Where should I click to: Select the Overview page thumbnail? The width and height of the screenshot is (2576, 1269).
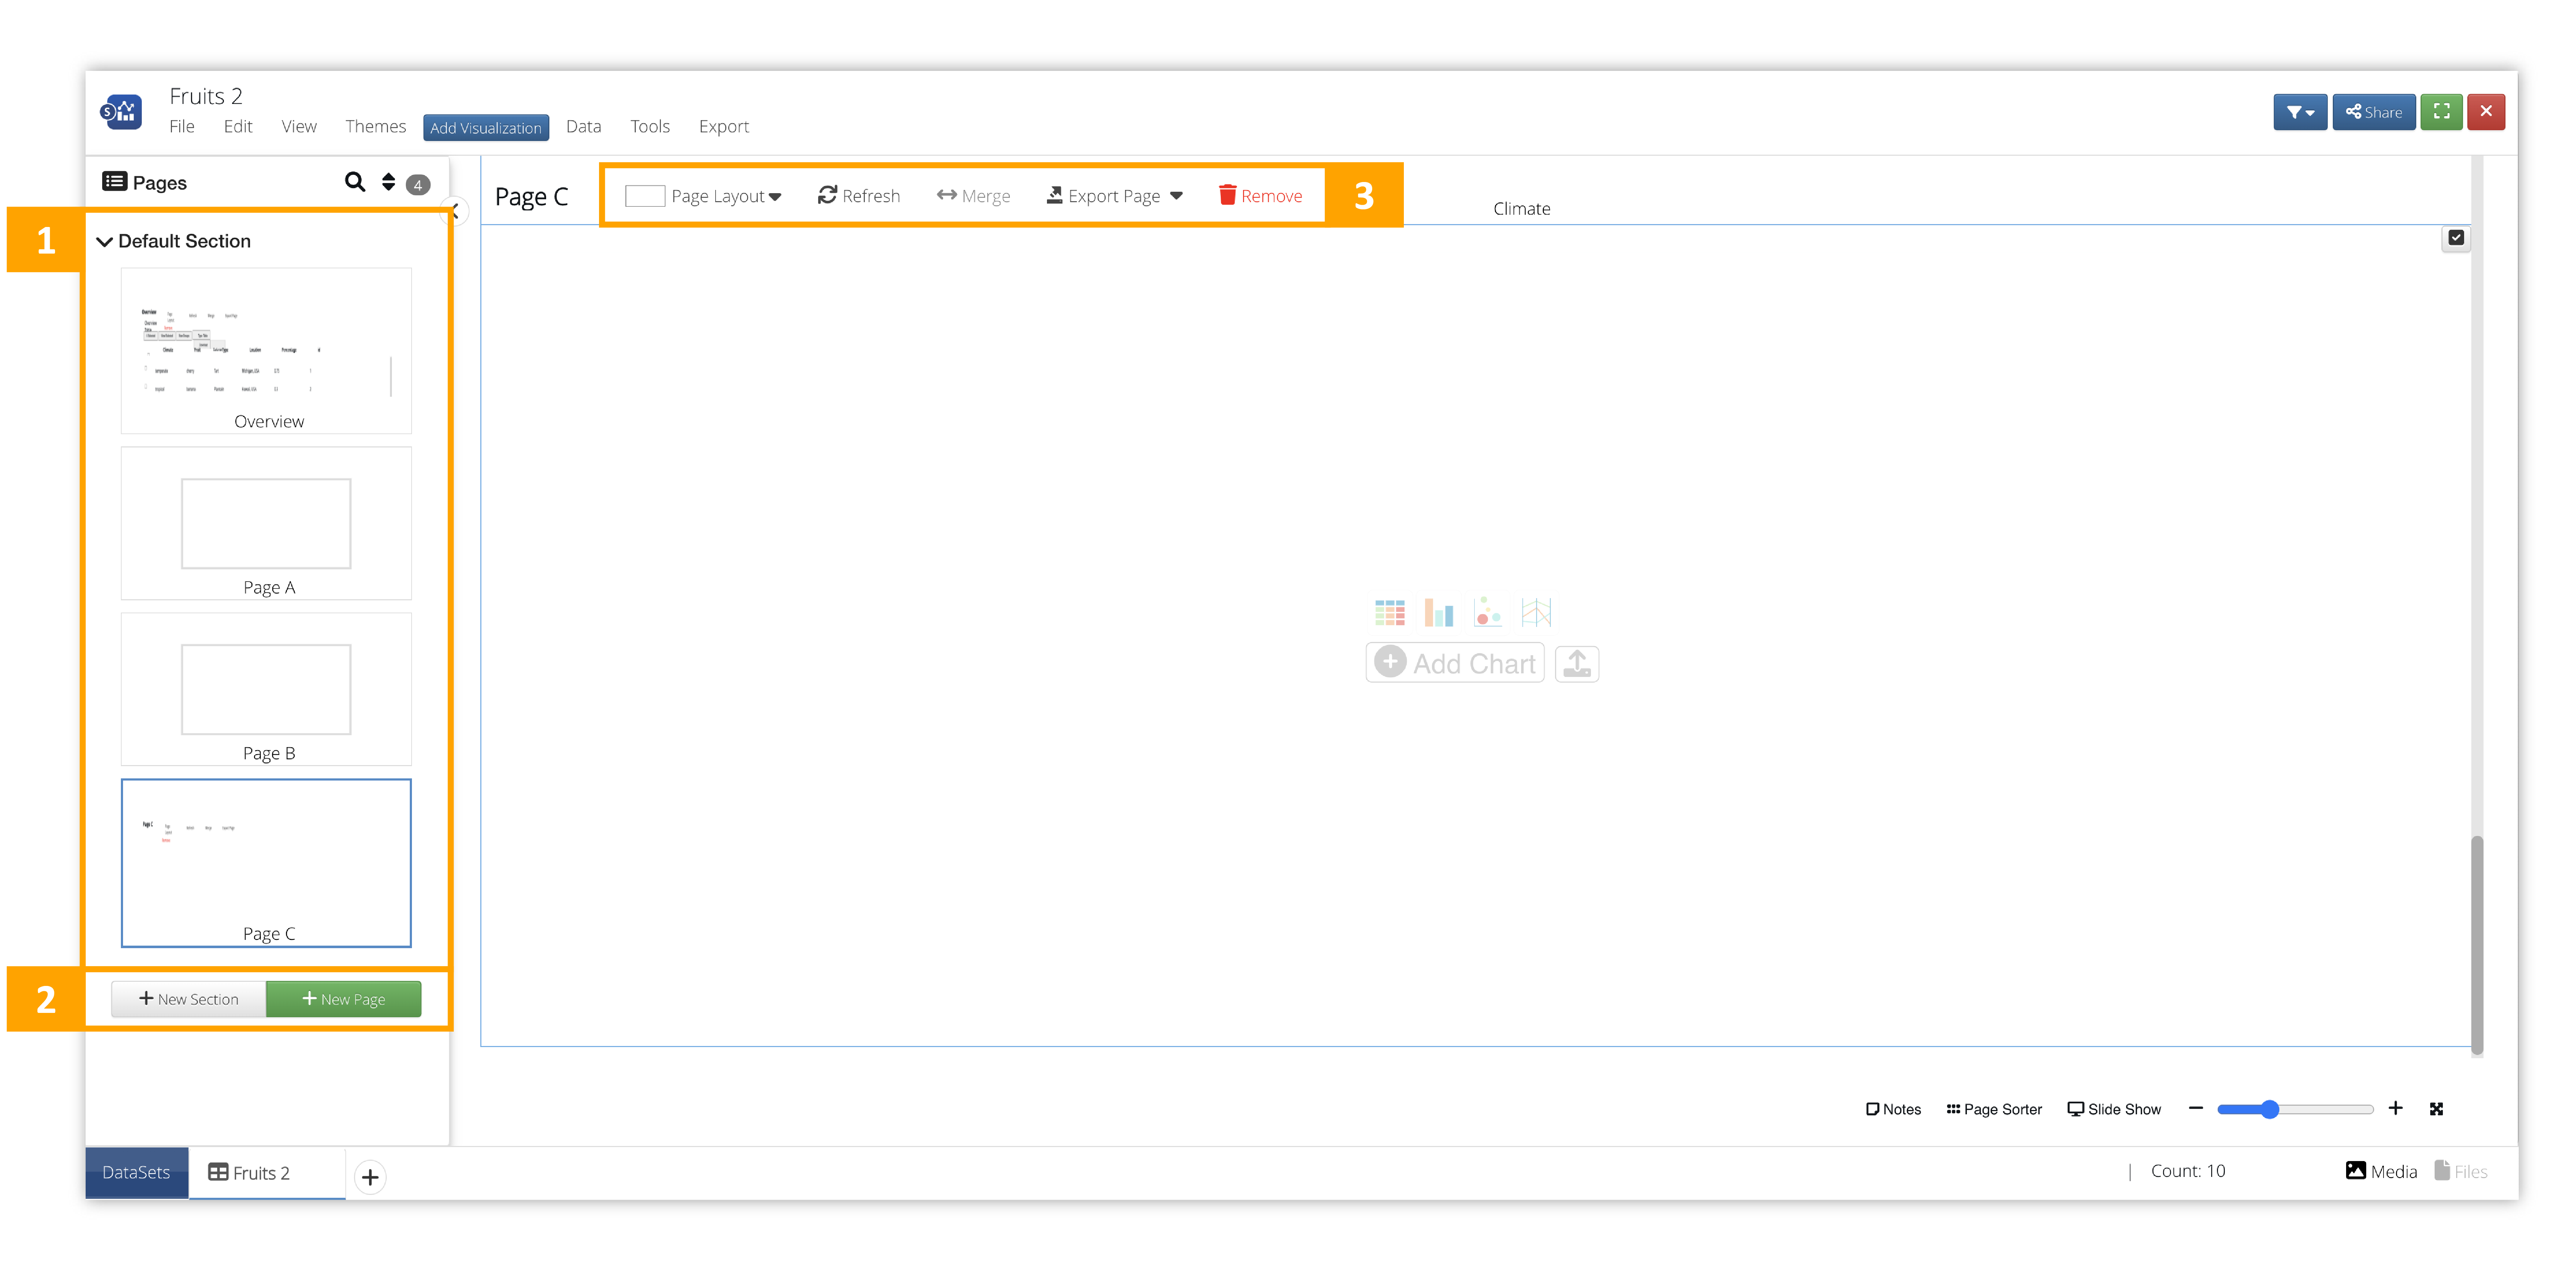[x=266, y=350]
